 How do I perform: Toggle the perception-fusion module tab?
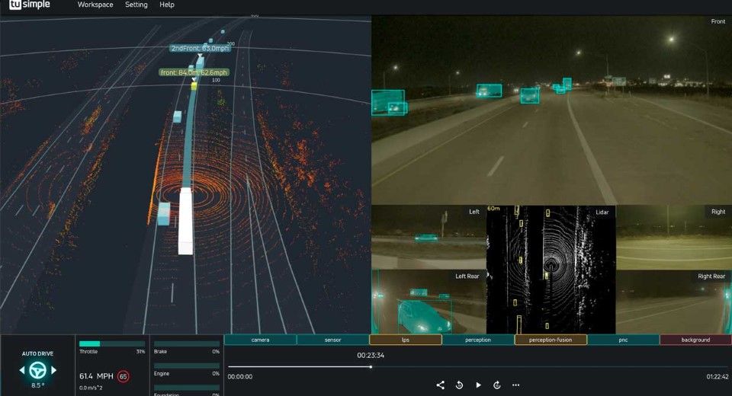pyautogui.click(x=551, y=340)
